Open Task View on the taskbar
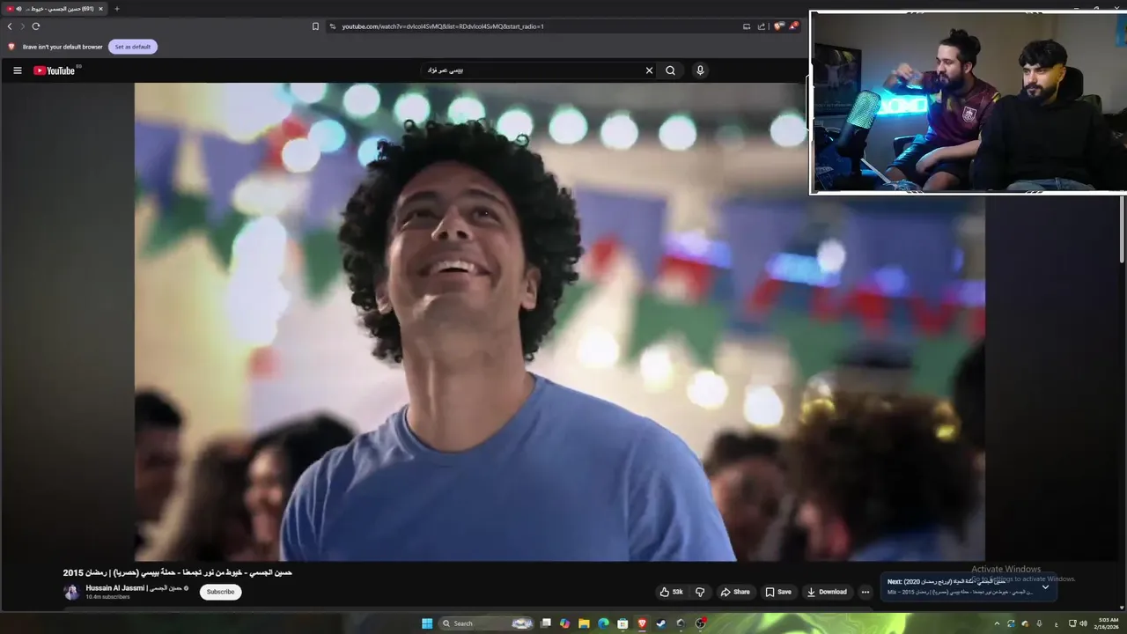 click(546, 623)
